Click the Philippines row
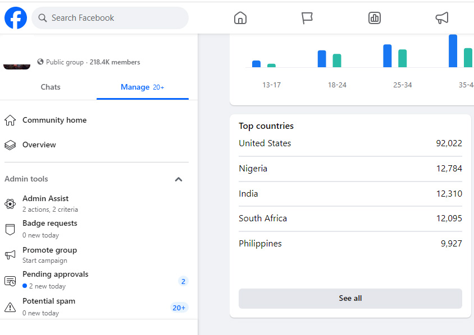Screen dimensions: 474x335 click(x=350, y=244)
